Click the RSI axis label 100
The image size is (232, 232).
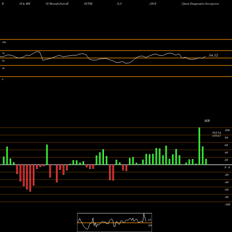4,42
